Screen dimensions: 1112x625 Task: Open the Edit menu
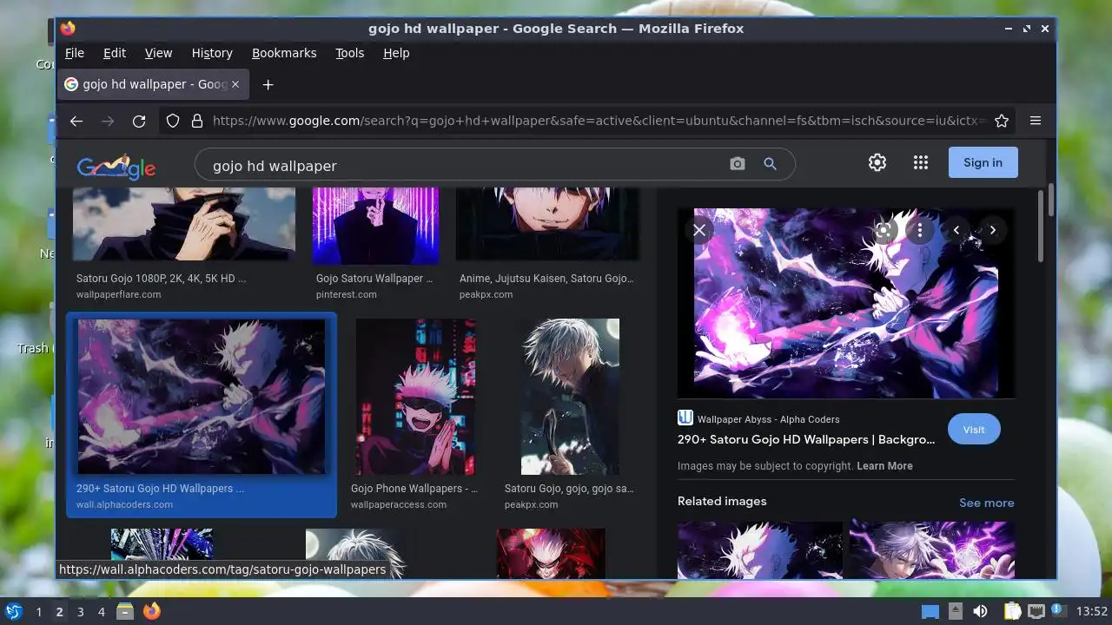coord(115,53)
